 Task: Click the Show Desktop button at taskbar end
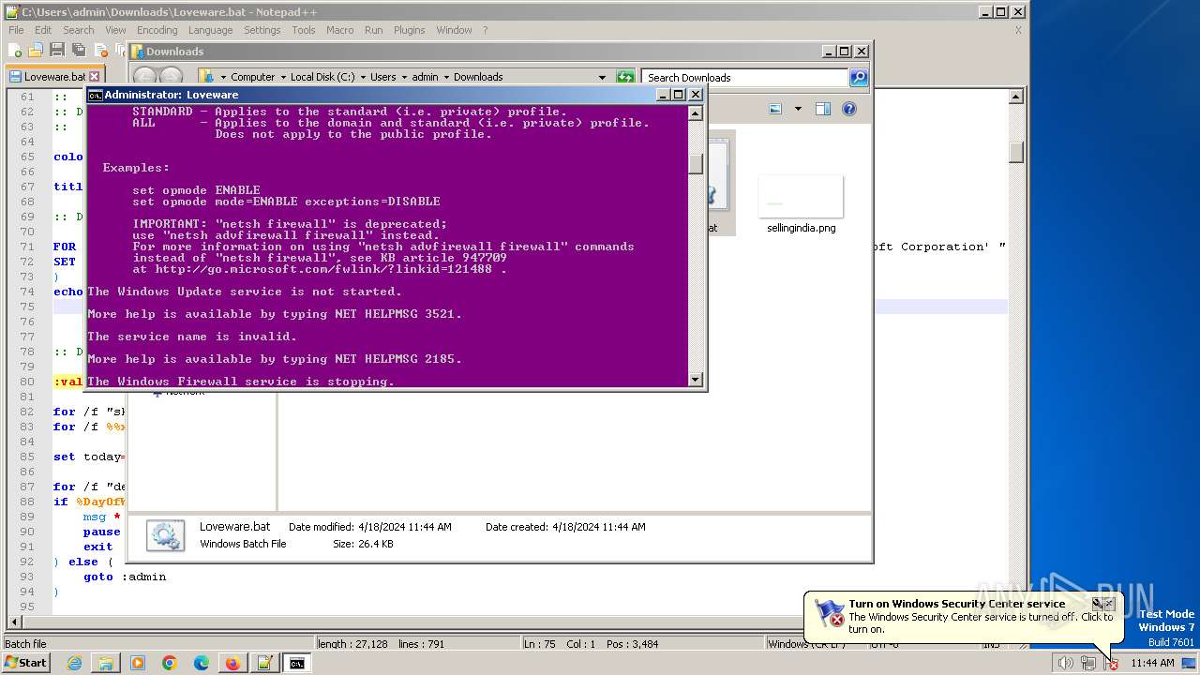[1191, 663]
